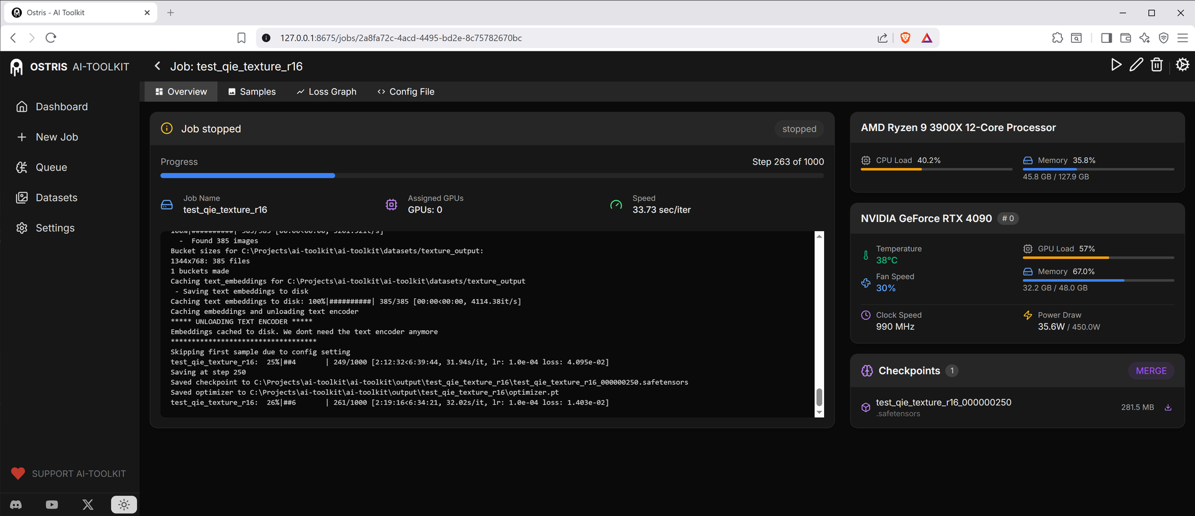This screenshot has width=1195, height=516.
Task: Click the GPU Temperature 38°C value
Action: pyautogui.click(x=887, y=260)
